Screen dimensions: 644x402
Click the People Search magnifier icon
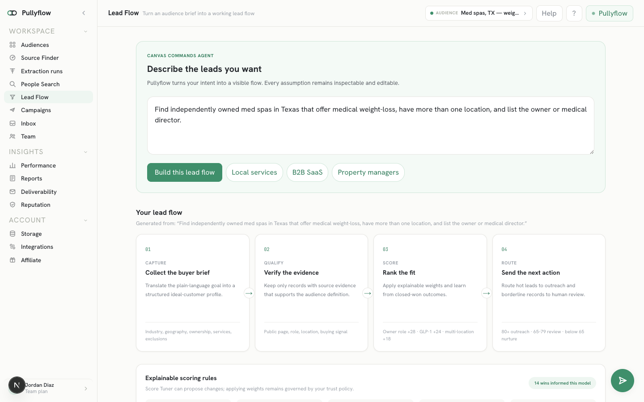coord(13,84)
